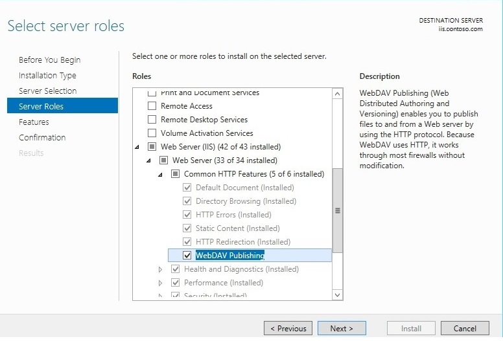Enable Volume Activation Services checkbox
Viewport: 503px width, 341px height.
[x=152, y=133]
